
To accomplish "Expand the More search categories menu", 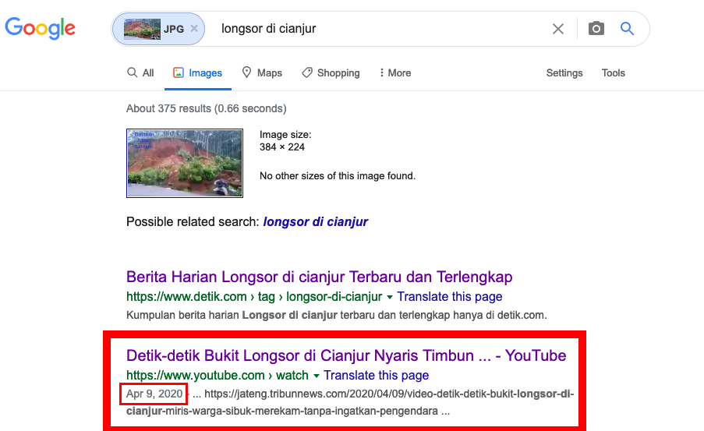I will pos(394,72).
